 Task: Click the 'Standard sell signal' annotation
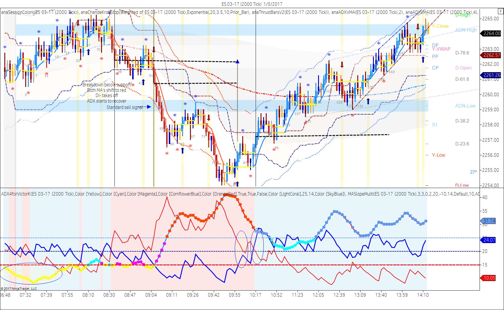[x=125, y=107]
